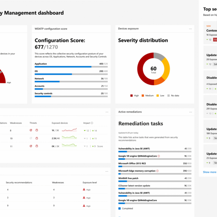The width and height of the screenshot is (217, 217).
Task: Click bug threat icon in the 11-weaknesses row
Action: (37, 146)
